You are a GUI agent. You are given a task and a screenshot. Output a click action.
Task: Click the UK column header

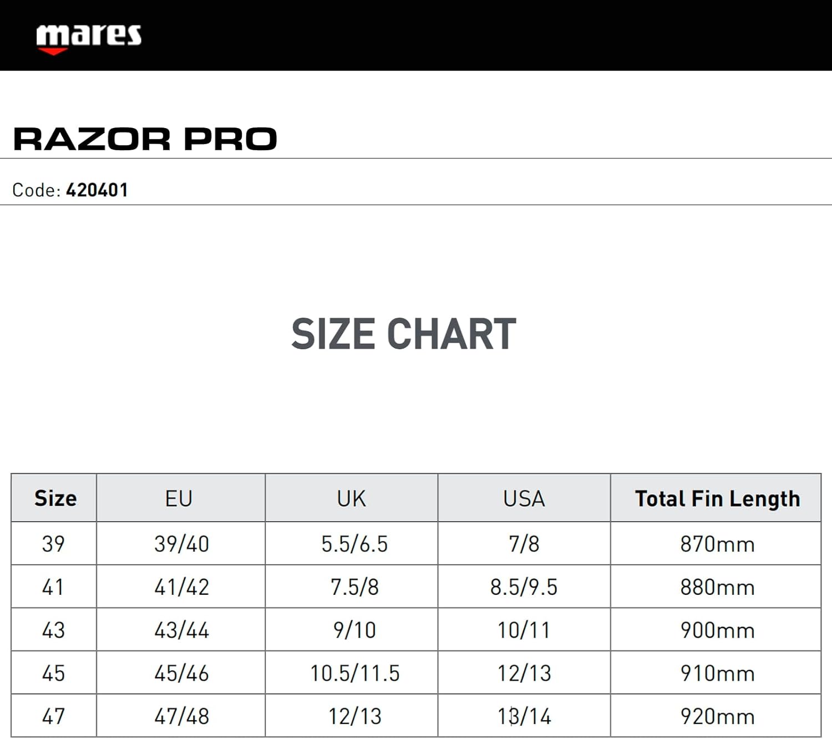pyautogui.click(x=352, y=499)
